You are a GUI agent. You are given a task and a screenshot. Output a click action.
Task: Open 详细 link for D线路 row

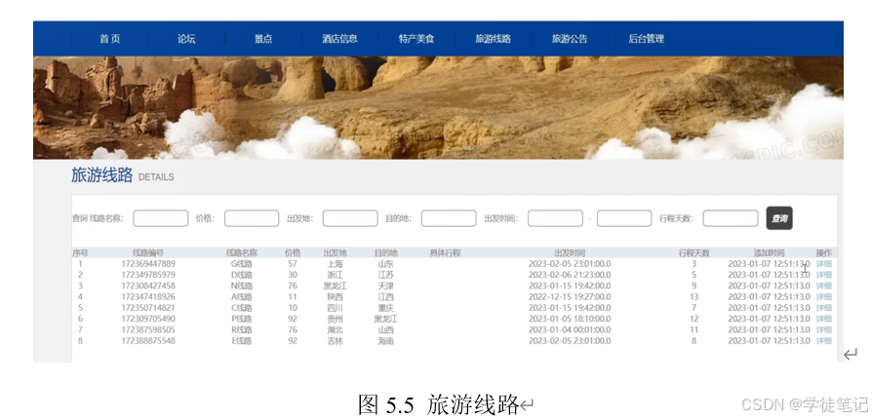coord(823,275)
